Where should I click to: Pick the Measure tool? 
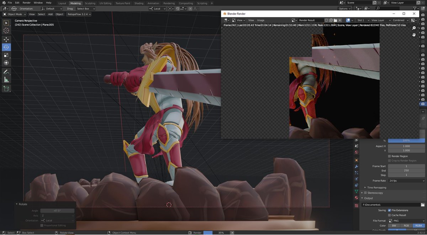pyautogui.click(x=6, y=79)
